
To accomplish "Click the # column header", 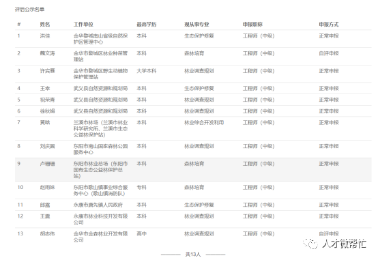I will point(19,25).
